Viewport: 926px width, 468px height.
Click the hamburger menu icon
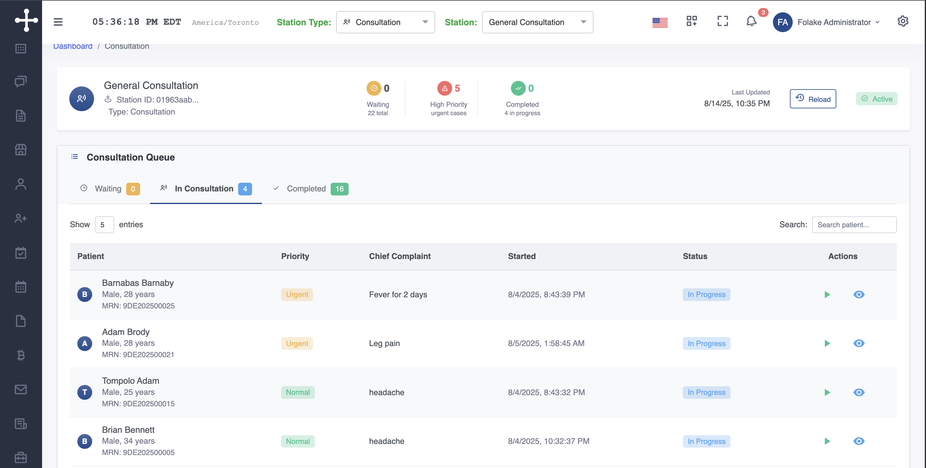58,22
